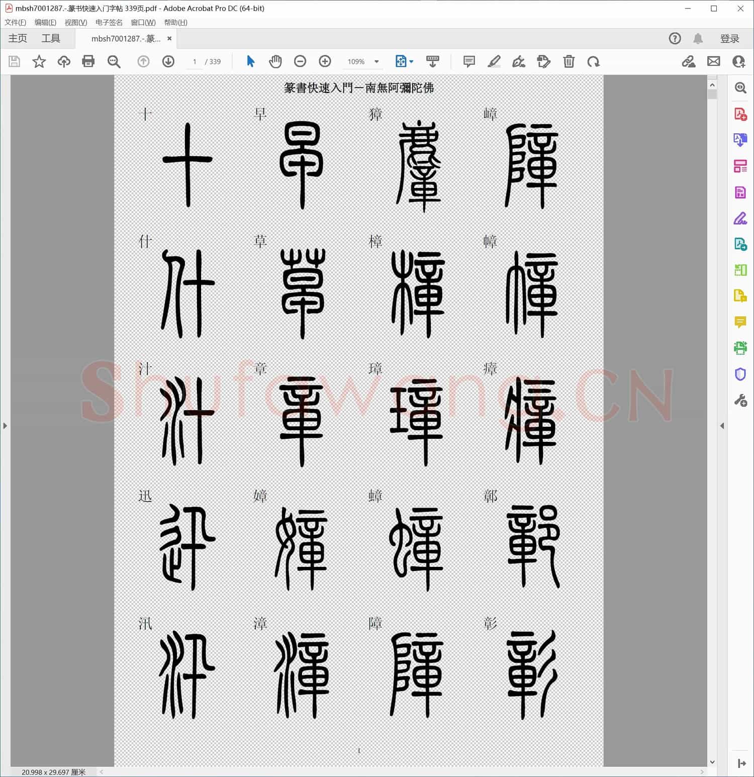Switch to the 主页 tab
Screen dimensions: 754x777
point(17,38)
